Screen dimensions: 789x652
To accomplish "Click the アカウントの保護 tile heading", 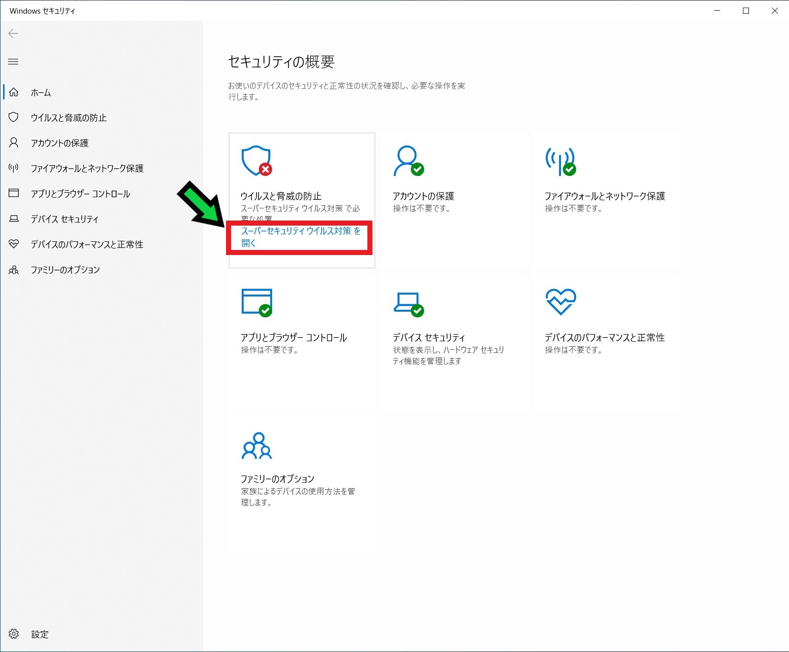I will coord(423,196).
